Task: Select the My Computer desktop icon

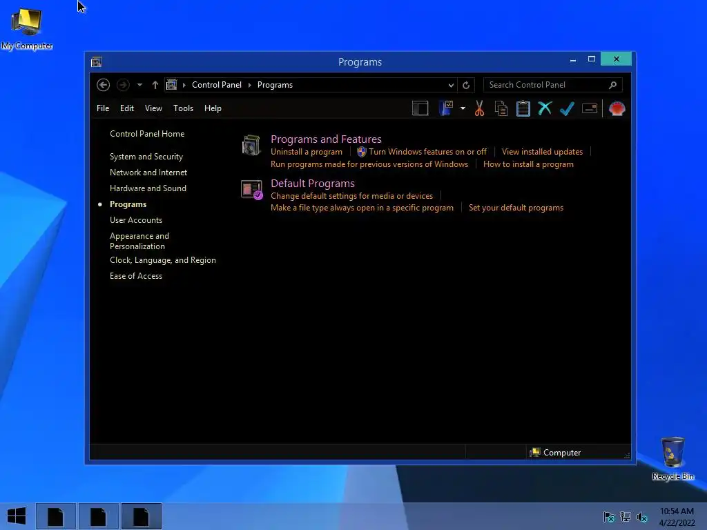Action: pyautogui.click(x=27, y=29)
